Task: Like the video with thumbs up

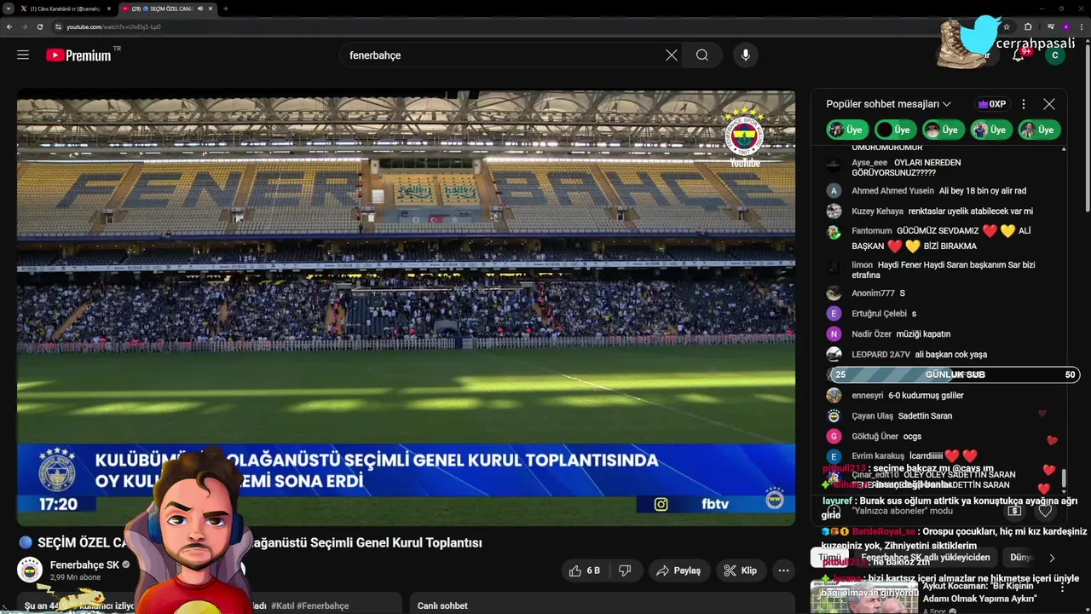Action: (586, 571)
